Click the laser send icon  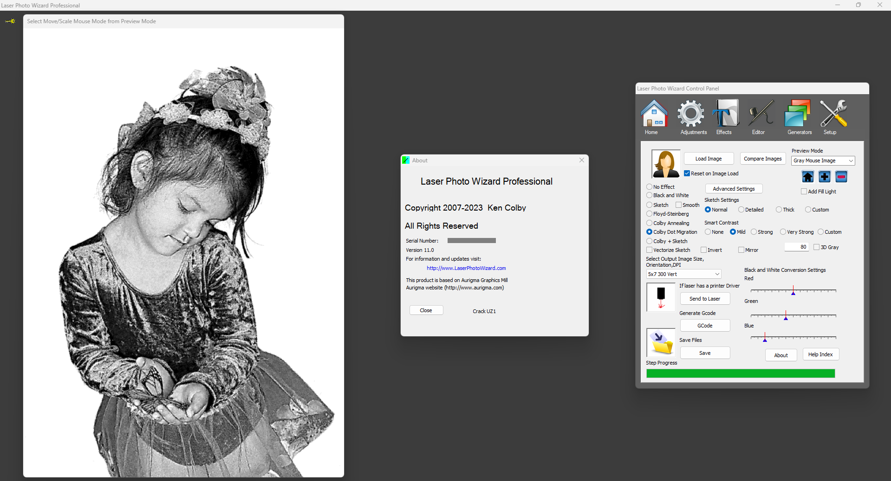(x=661, y=297)
